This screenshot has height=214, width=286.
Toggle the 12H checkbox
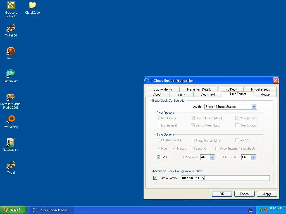[158, 157]
